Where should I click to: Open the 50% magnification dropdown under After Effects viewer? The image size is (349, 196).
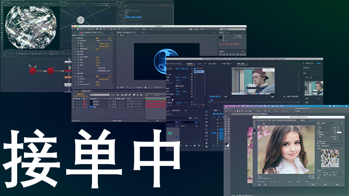(124, 87)
